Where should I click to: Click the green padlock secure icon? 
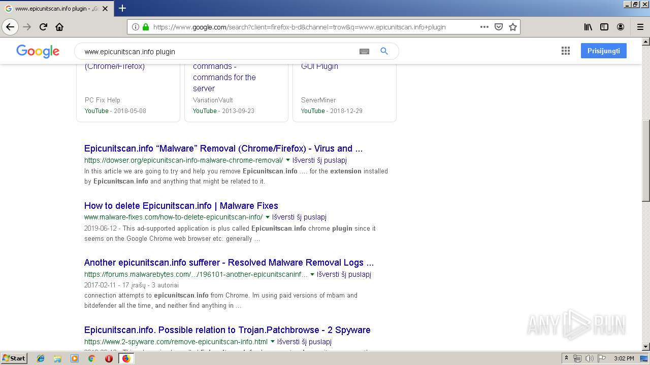click(146, 27)
